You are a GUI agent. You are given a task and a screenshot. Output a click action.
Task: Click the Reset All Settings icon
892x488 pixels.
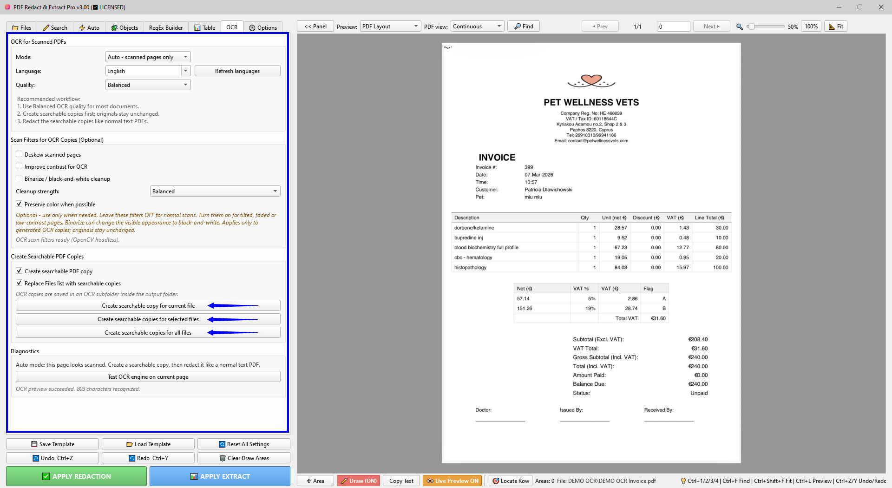click(x=222, y=444)
